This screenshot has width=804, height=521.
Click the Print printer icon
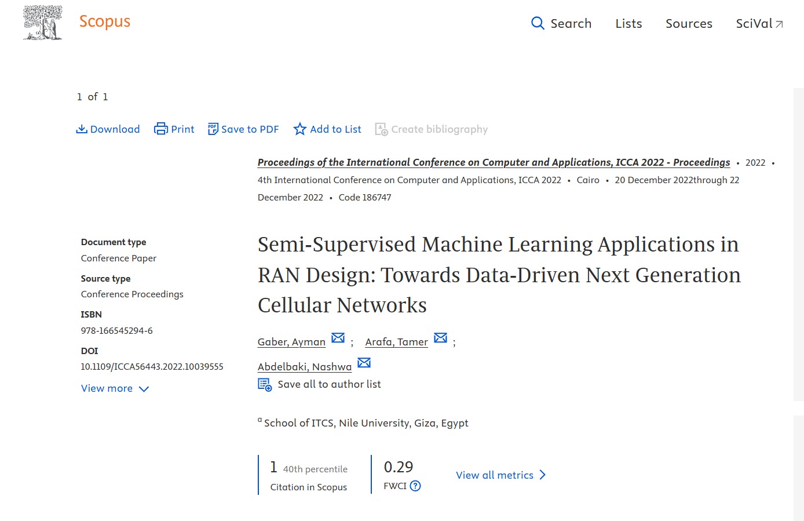click(x=160, y=129)
